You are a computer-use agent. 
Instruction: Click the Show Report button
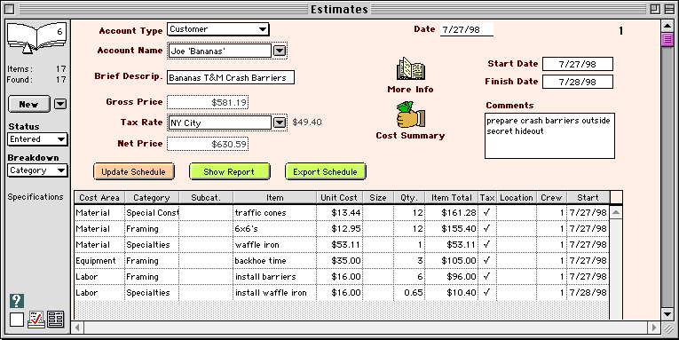tap(229, 172)
